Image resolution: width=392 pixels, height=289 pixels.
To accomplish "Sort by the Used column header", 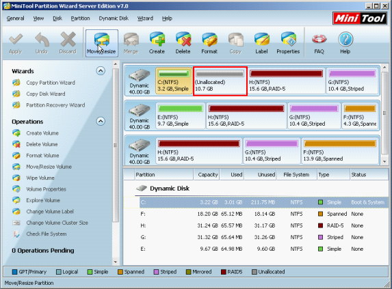I will click(232, 175).
